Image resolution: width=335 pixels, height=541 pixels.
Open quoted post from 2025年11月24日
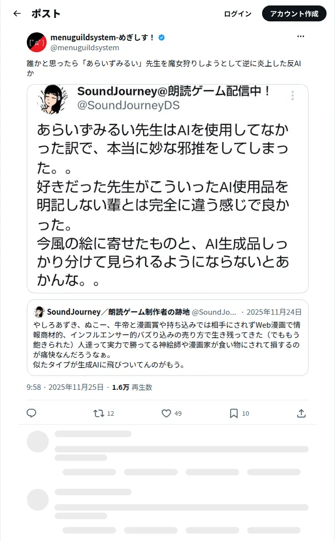pos(168,338)
